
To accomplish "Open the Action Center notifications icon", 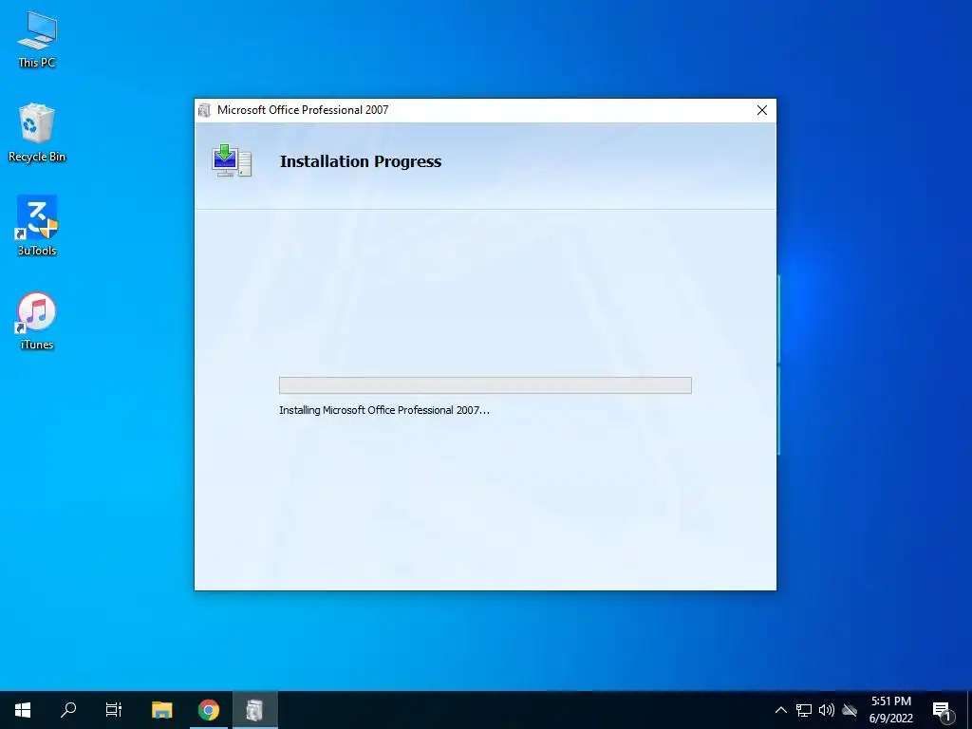I will [942, 711].
